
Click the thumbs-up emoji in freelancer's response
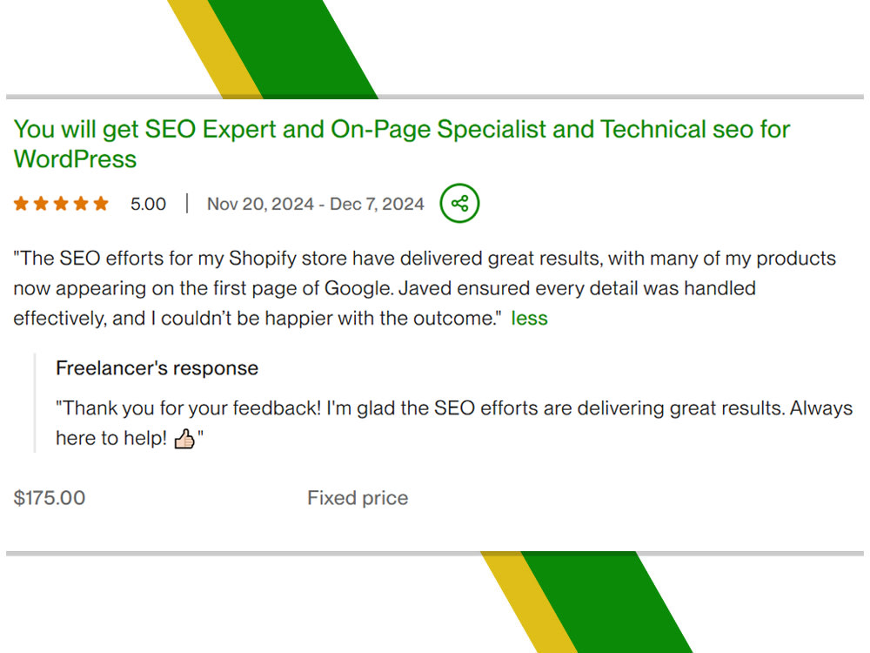tap(184, 439)
